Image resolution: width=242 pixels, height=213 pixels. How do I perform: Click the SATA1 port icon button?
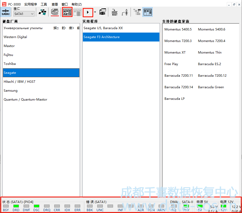pyautogui.click(x=6, y=12)
